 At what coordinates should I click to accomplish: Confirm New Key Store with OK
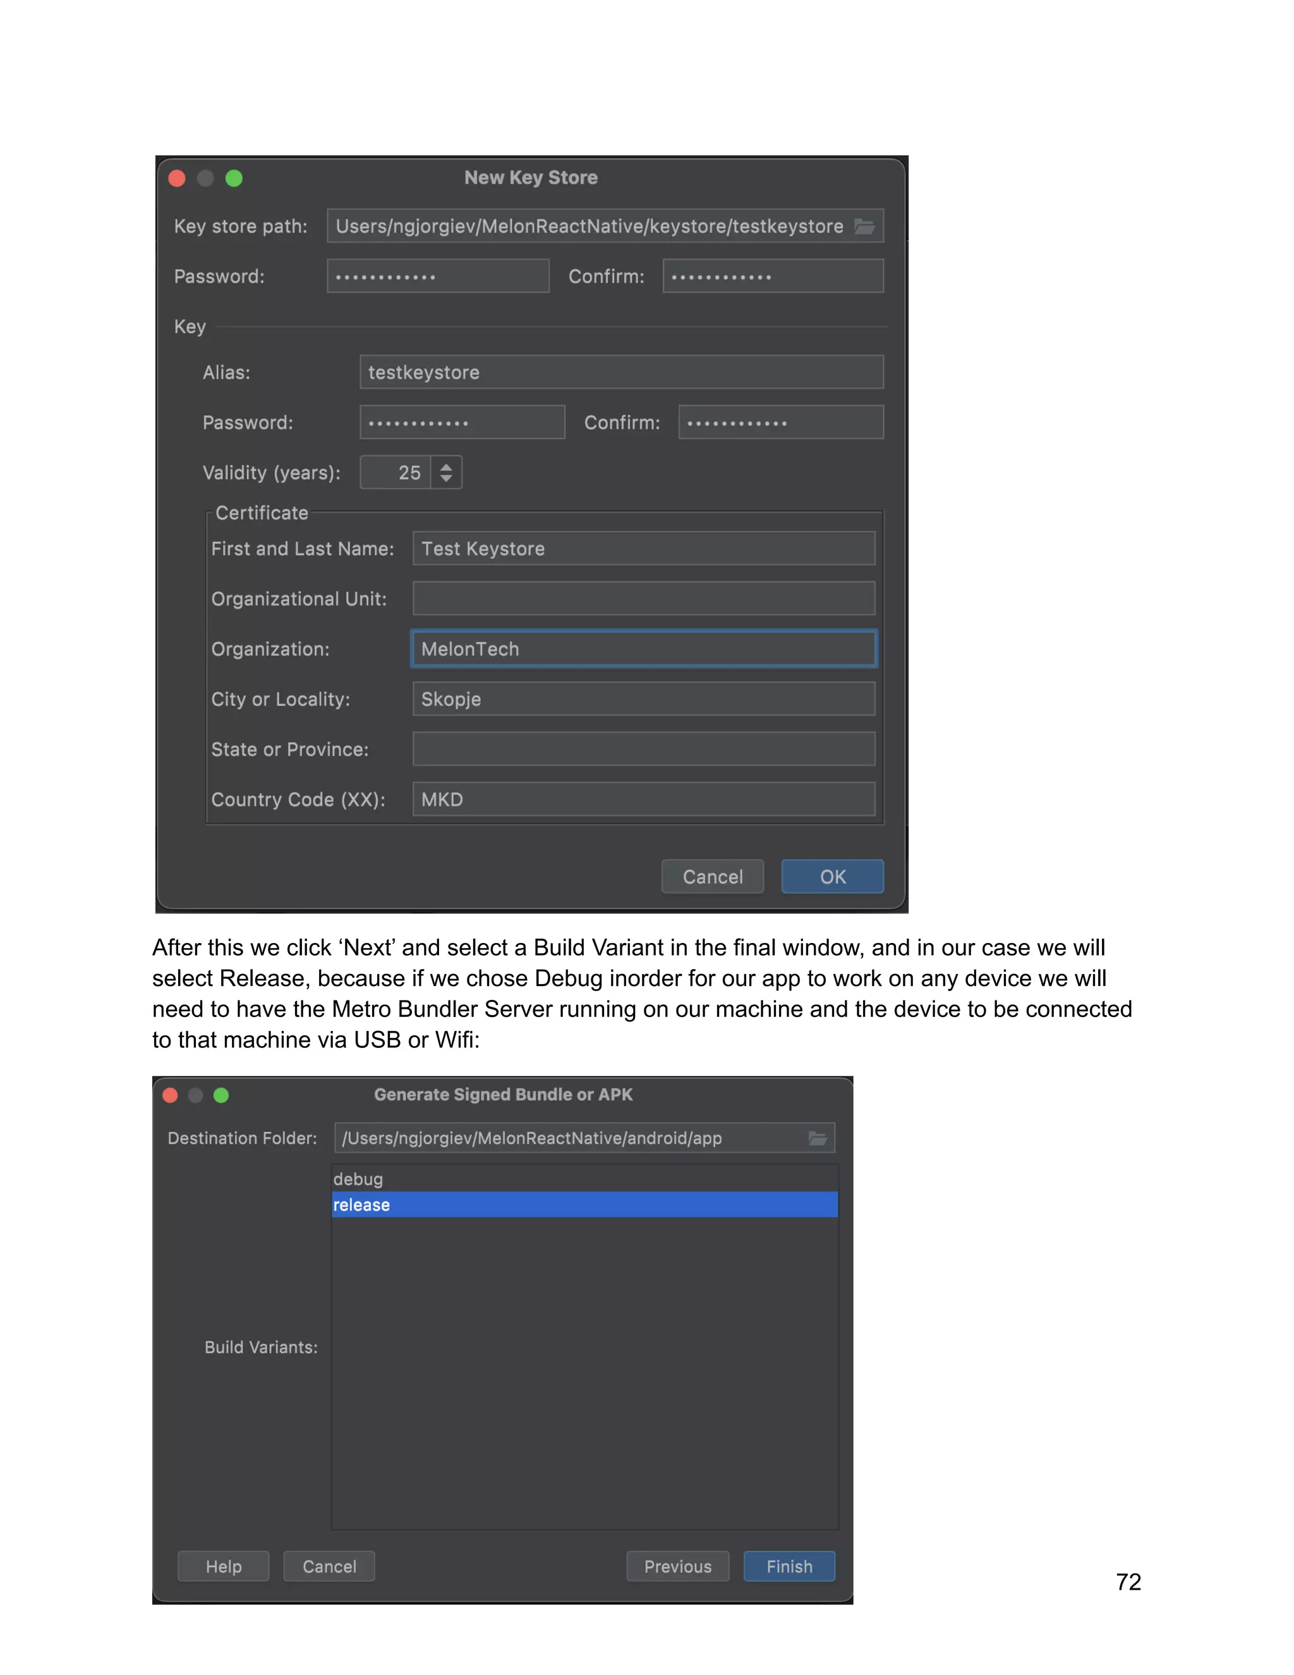(833, 877)
